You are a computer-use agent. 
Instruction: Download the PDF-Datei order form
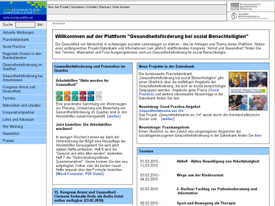pyautogui.click(x=94, y=174)
